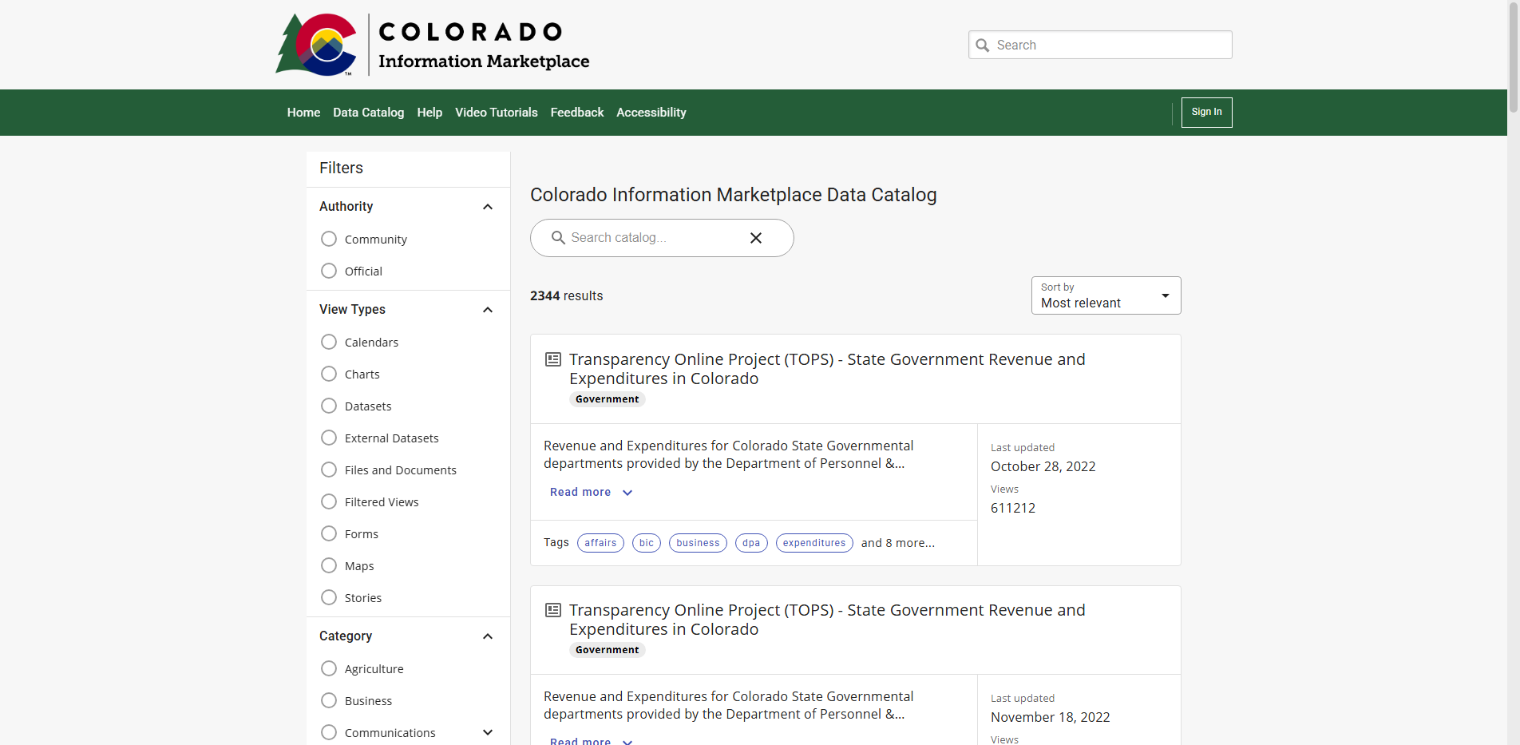Clear the catalog search with the X icon
This screenshot has width=1520, height=745.
pyautogui.click(x=755, y=237)
